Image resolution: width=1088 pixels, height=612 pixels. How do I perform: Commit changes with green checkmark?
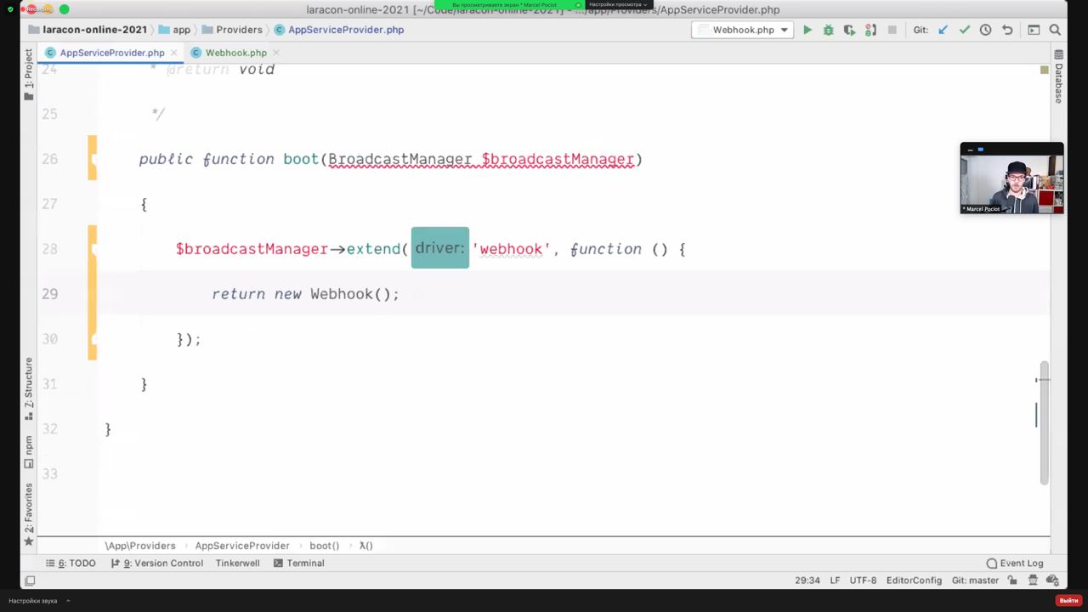tap(964, 30)
